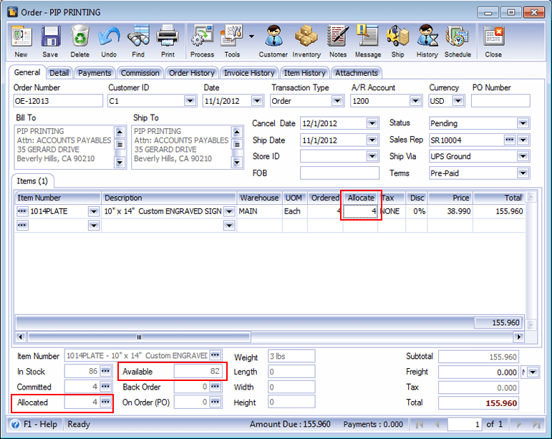552x439 pixels.
Task: Open Find with the binoculars icon
Action: click(138, 36)
